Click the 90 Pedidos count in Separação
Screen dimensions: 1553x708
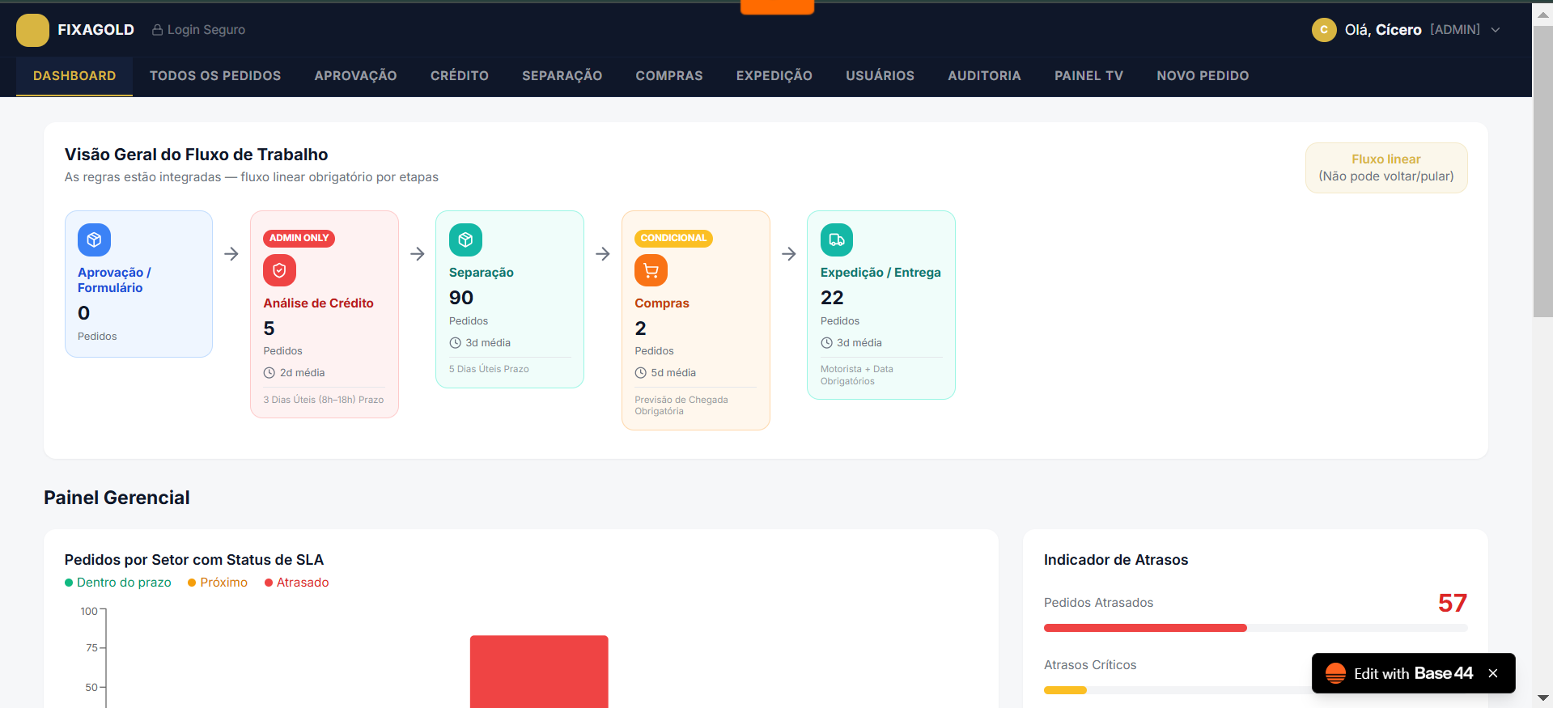(x=461, y=298)
